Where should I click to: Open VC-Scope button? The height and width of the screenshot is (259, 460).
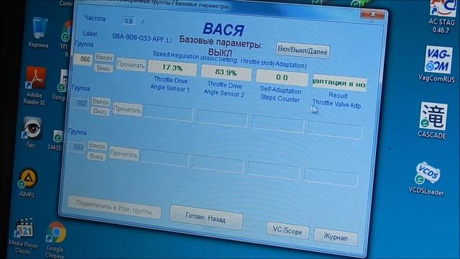[287, 231]
